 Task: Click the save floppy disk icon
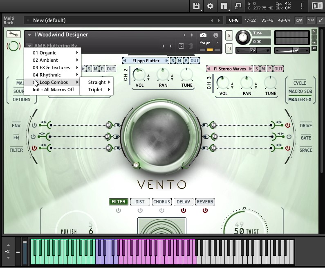(196, 6)
